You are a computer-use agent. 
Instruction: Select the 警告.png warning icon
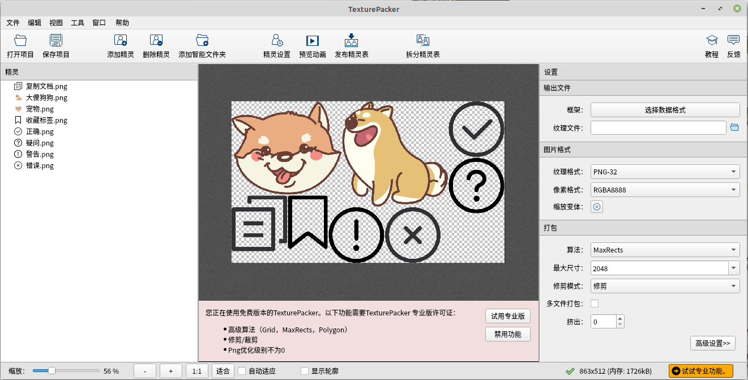coord(18,154)
